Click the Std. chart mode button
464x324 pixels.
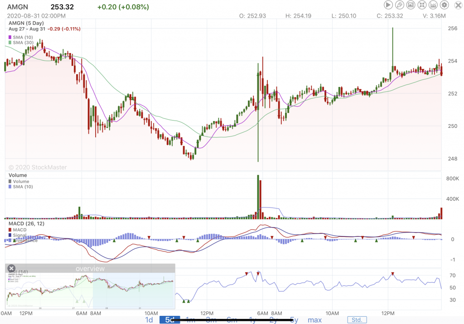357,320
